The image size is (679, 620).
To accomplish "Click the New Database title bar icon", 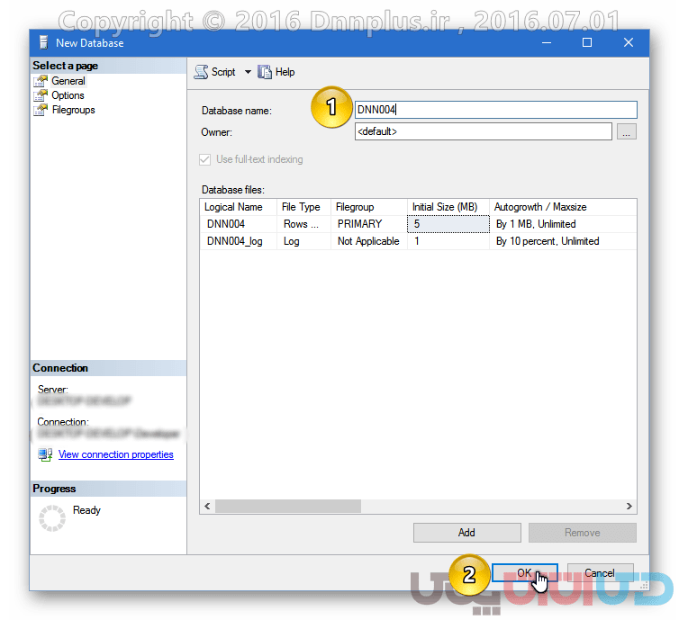I will [44, 42].
